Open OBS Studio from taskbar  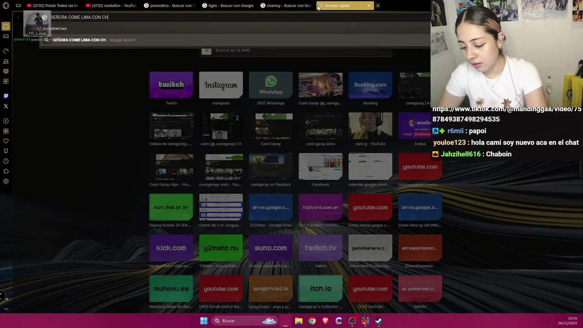click(x=352, y=321)
